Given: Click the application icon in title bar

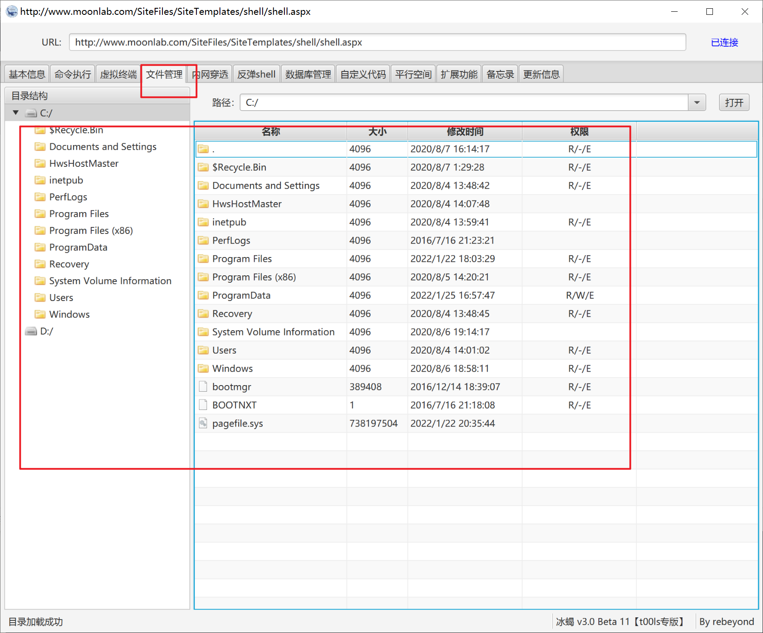Looking at the screenshot, I should pyautogui.click(x=12, y=11).
